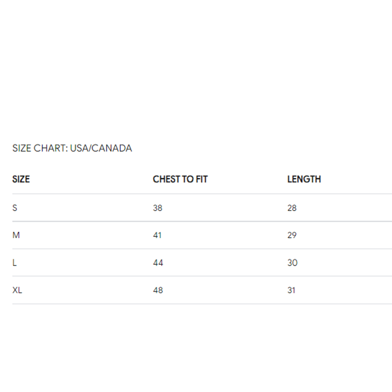The height and width of the screenshot is (392, 392).
Task: Click the XL size label
Action: point(17,290)
